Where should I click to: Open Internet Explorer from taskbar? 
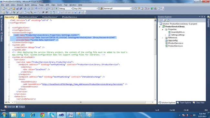click(x=33, y=115)
